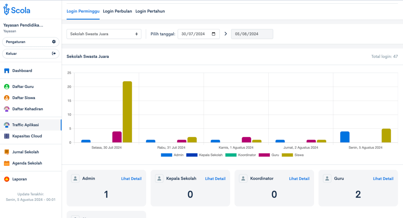This screenshot has height=218, width=403.
Task: Open the Sekolah Swasta Juara dropdown
Action: [104, 34]
